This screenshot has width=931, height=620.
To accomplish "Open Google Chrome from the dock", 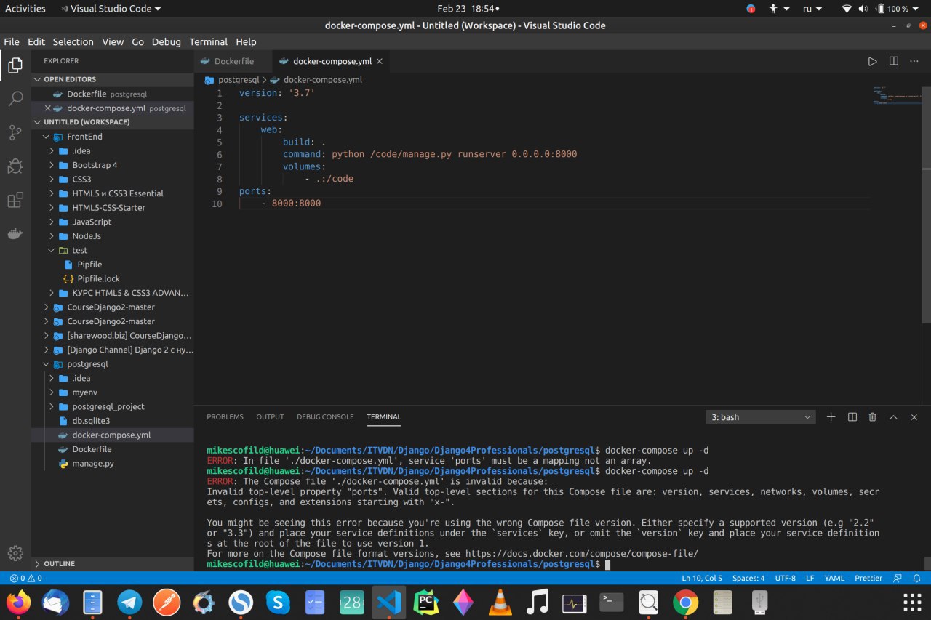I will [x=685, y=602].
